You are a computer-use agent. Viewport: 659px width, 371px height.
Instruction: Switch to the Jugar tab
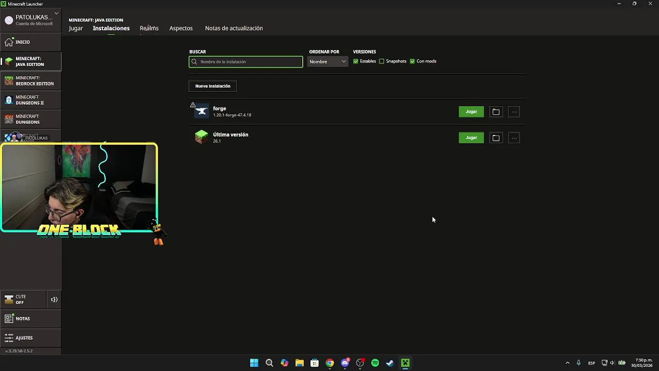[76, 28]
